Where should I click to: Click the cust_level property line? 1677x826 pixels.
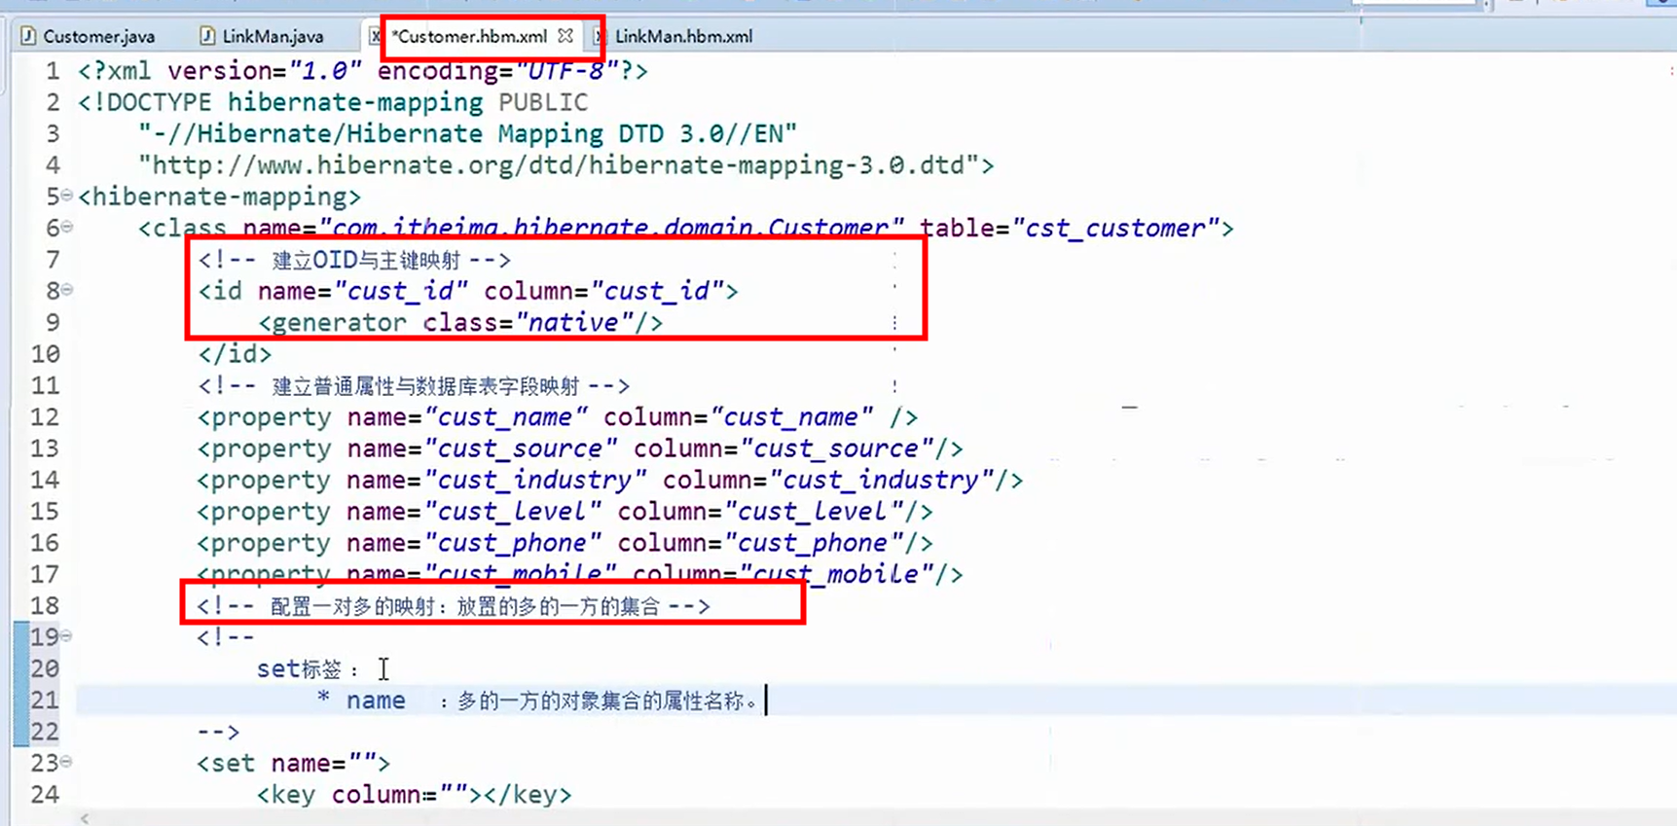coord(565,512)
